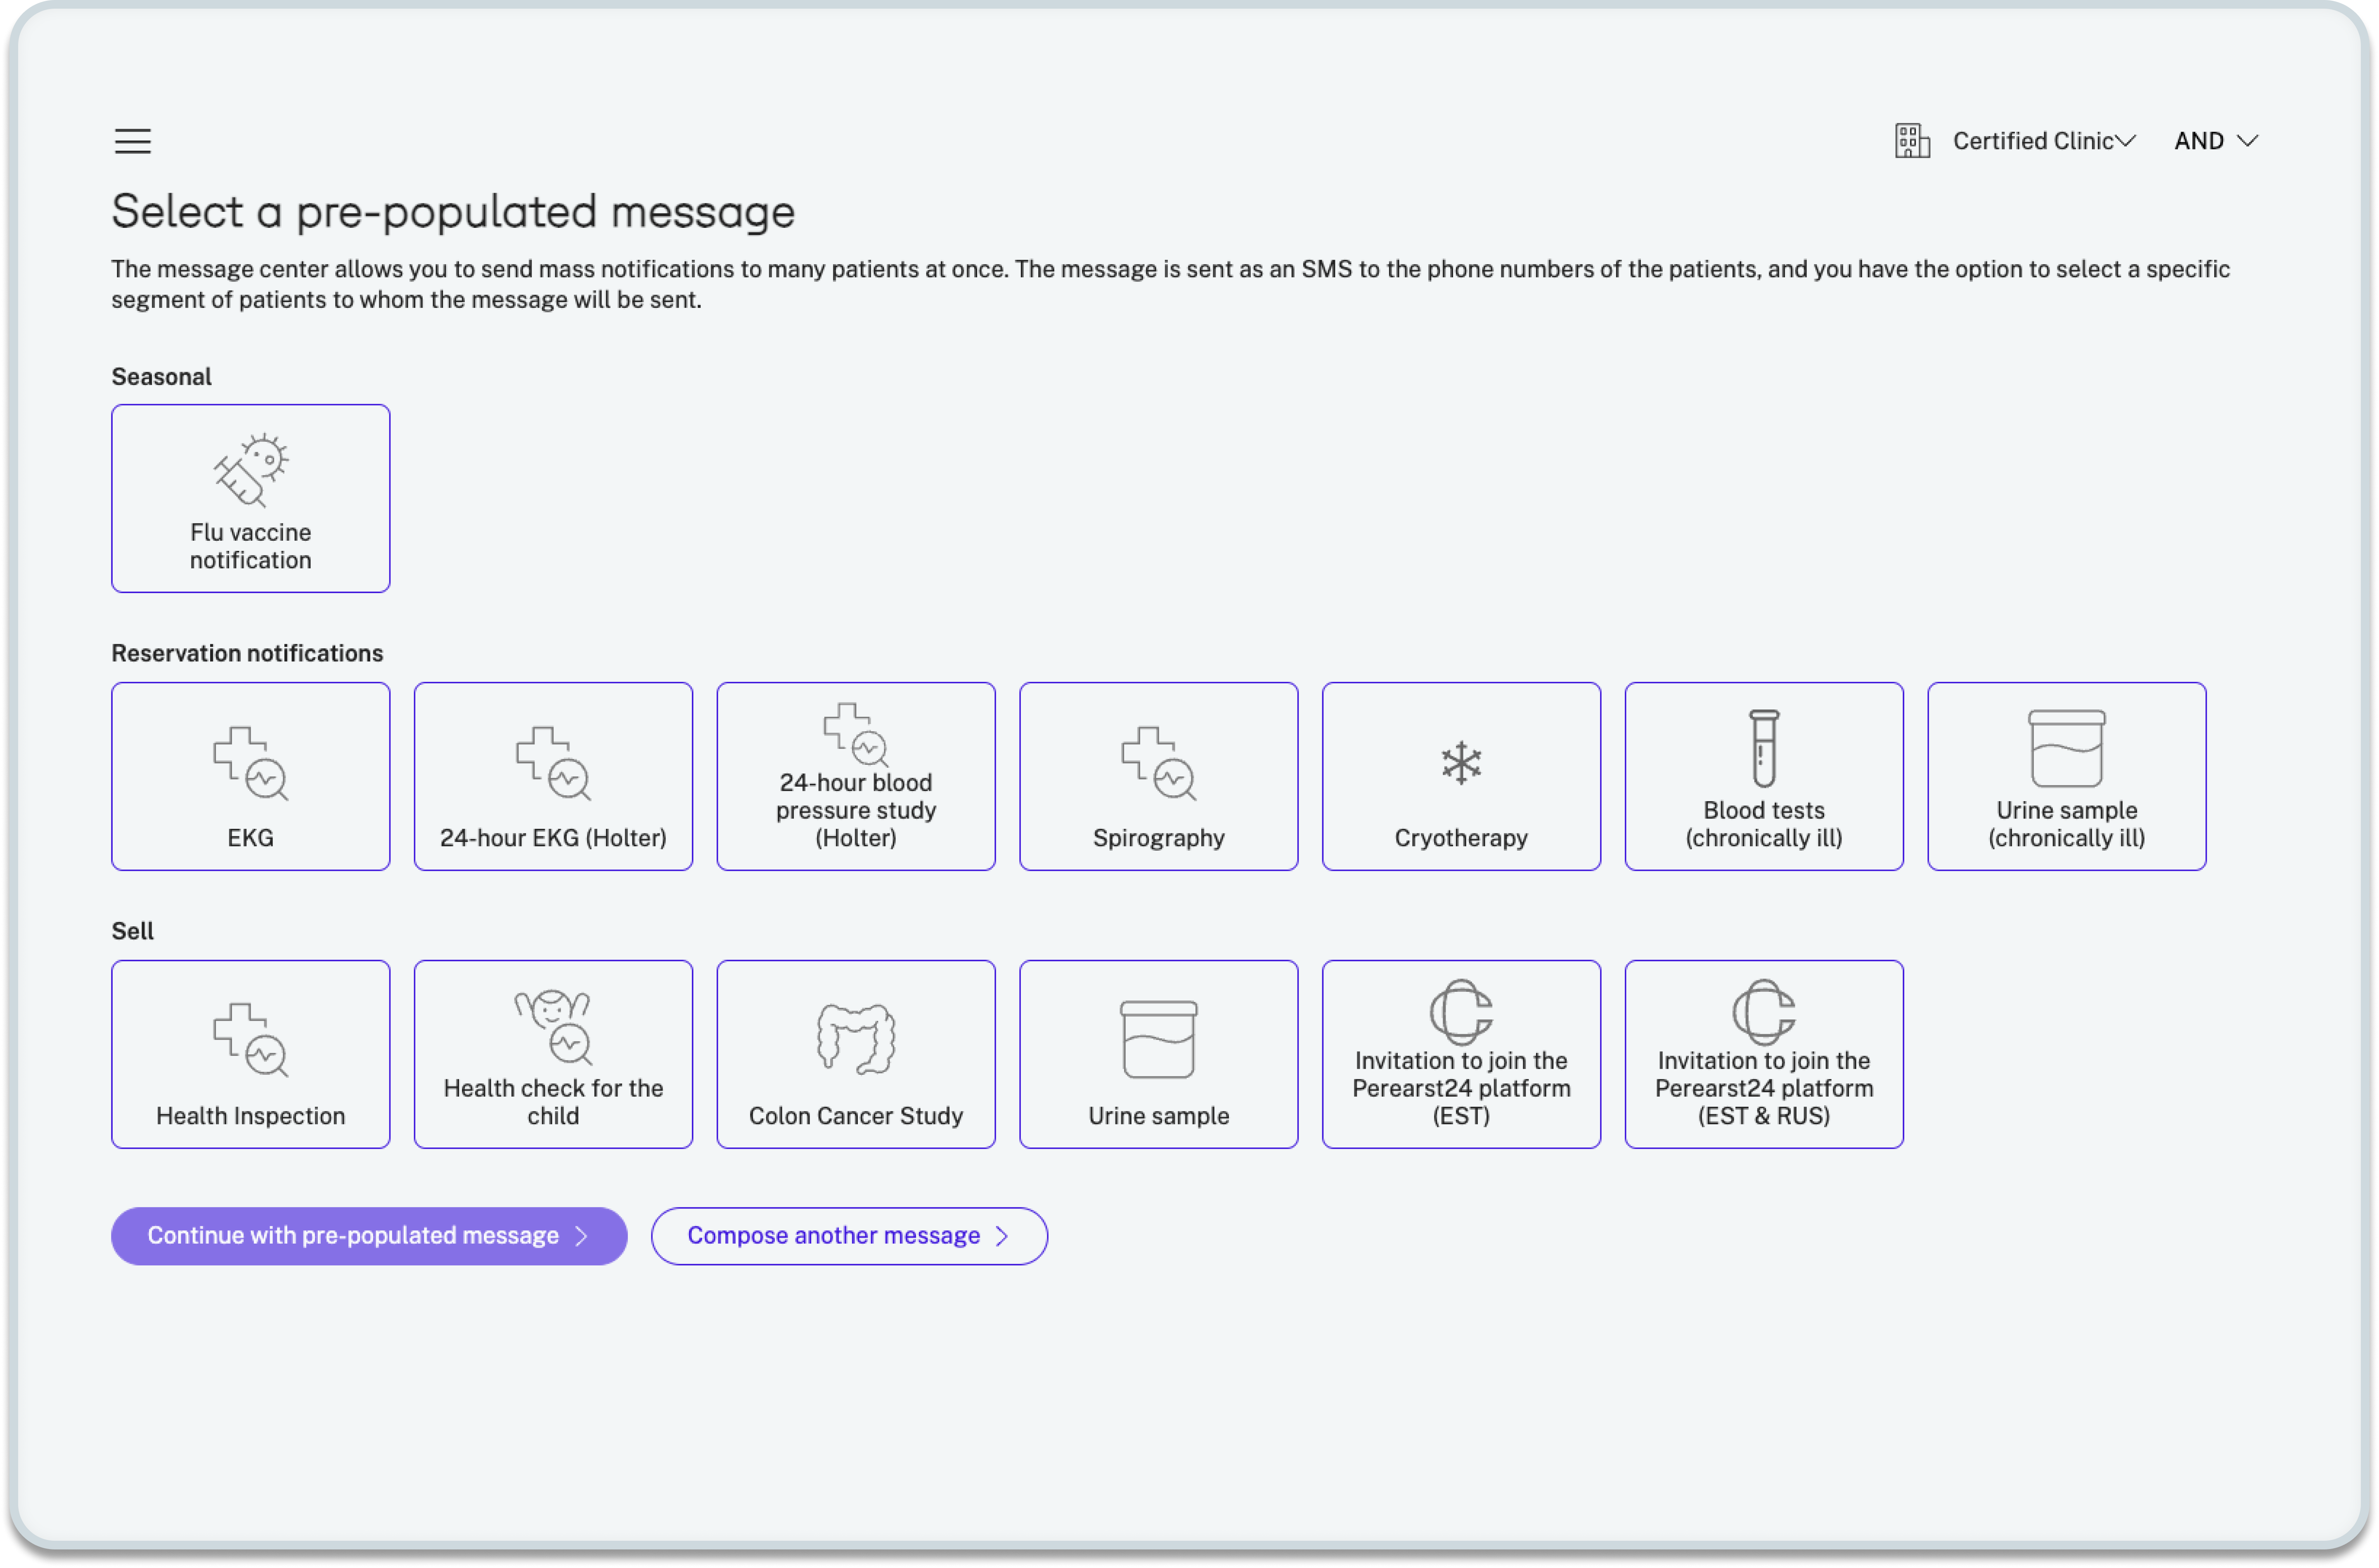
Task: Click the arrow on Compose another message
Action: click(x=1002, y=1236)
